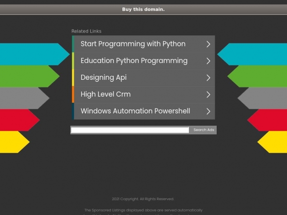Image resolution: width=287 pixels, height=215 pixels.
Task: Click chevron beside Windows Automation Powershell
Action: pyautogui.click(x=208, y=111)
